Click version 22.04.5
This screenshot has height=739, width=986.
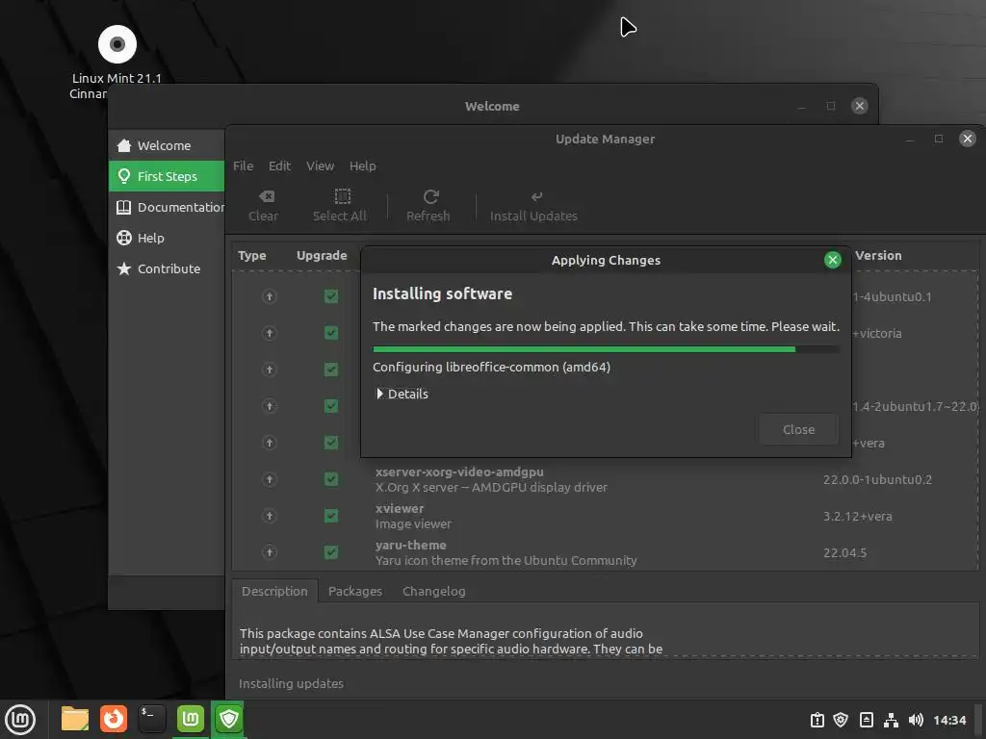pyautogui.click(x=844, y=553)
